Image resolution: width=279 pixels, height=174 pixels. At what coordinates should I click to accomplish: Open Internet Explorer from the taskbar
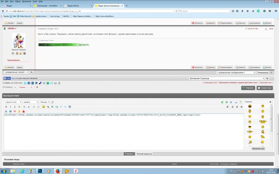22,171
